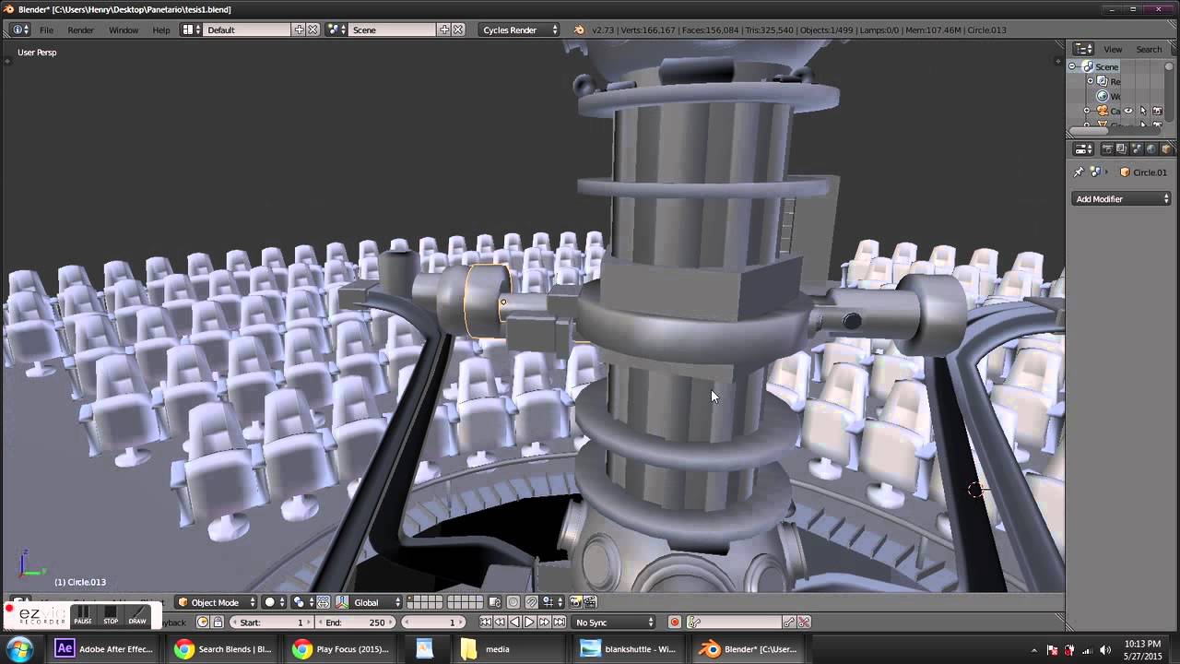Toggle Camera viewport visibility eye
Screen dimensions: 1180x664
coord(1128,111)
